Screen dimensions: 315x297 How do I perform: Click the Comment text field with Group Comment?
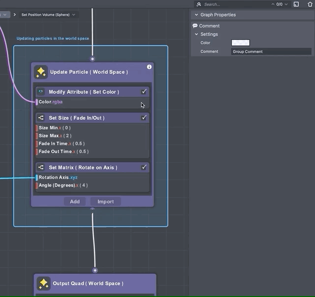tap(271, 51)
